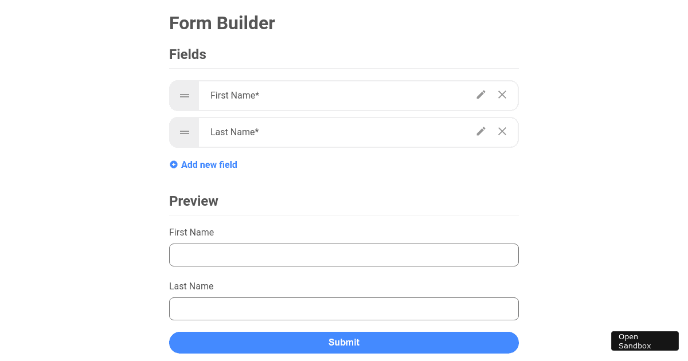Click the Last Name drag handle
The height and width of the screenshot is (361, 688).
[184, 132]
